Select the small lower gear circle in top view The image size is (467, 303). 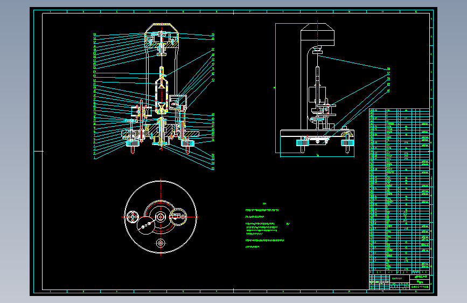(161, 243)
